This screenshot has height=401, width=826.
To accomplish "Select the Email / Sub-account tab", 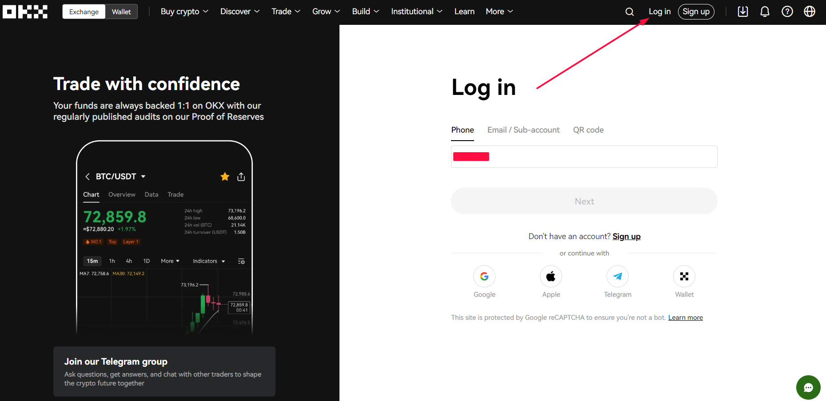I will coord(523,130).
